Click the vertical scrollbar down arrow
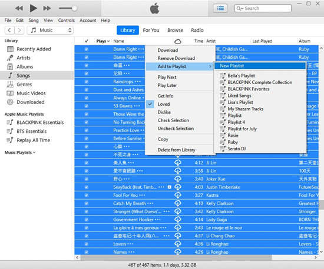324x269 pixels. pyautogui.click(x=321, y=252)
